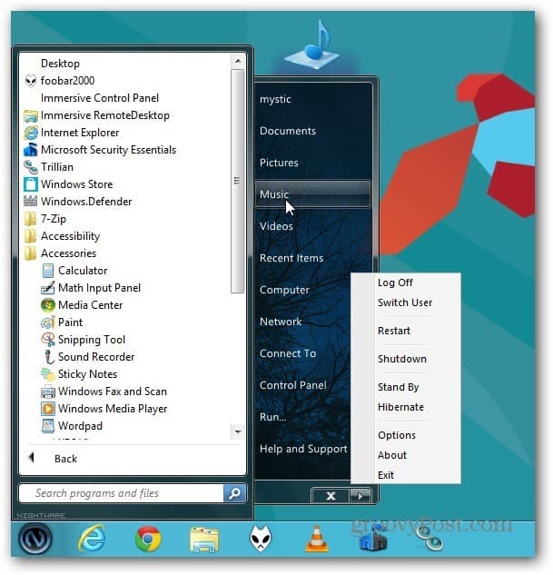
Task: Open Network from the right pane
Action: [x=281, y=322]
